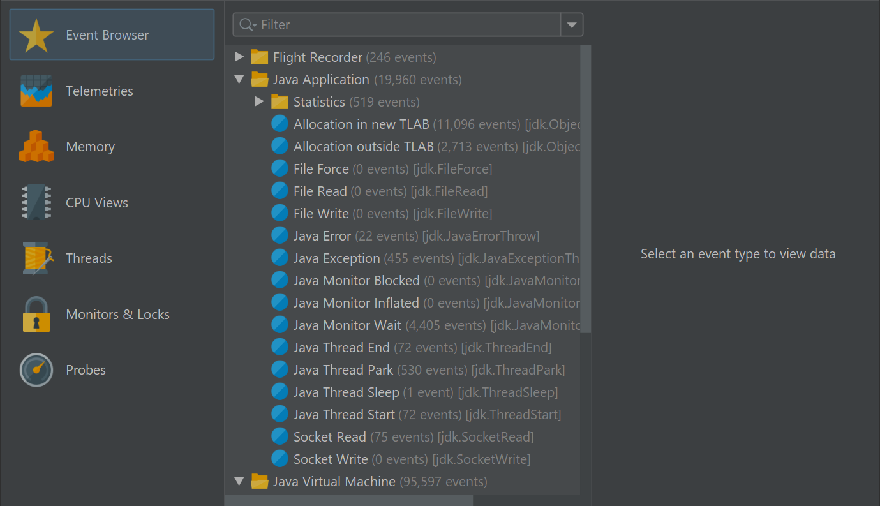
Task: Click the Java Thread Sleep event icon
Action: pos(280,392)
